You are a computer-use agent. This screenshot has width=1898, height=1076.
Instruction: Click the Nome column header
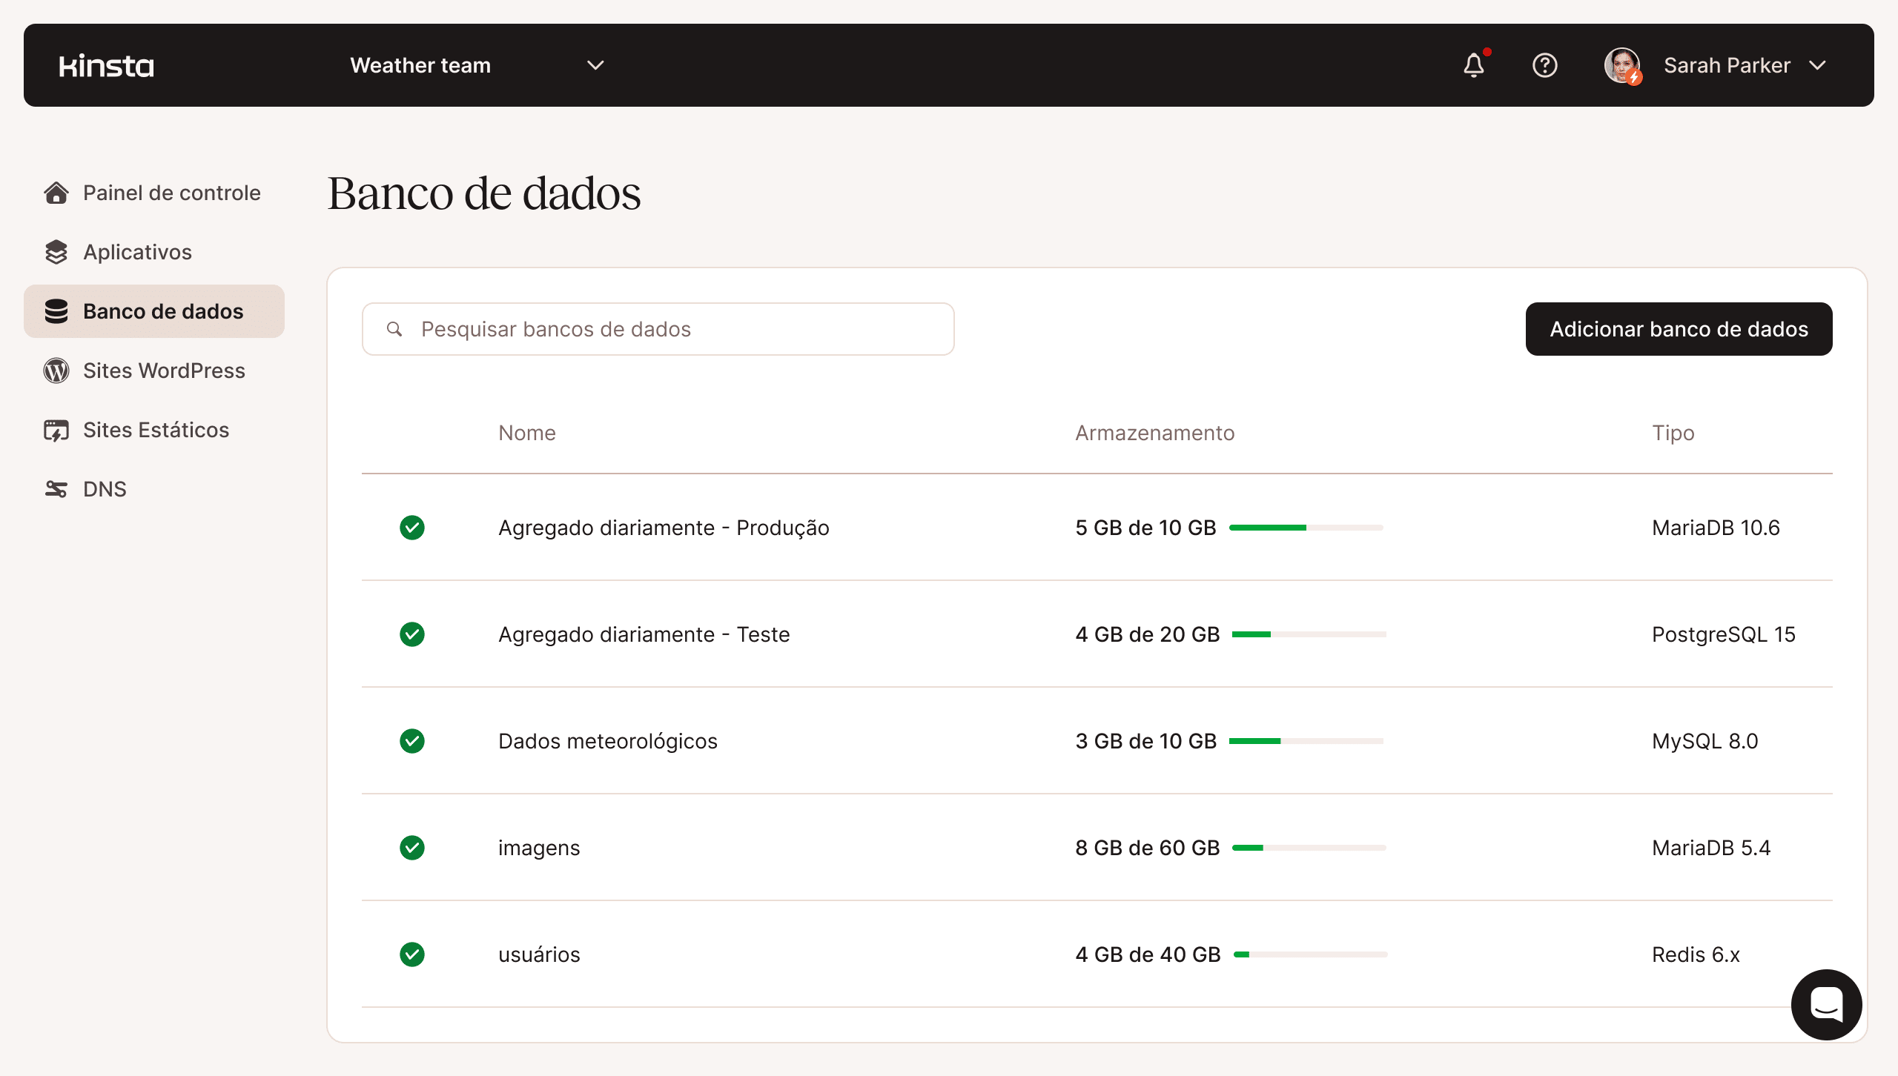527,433
